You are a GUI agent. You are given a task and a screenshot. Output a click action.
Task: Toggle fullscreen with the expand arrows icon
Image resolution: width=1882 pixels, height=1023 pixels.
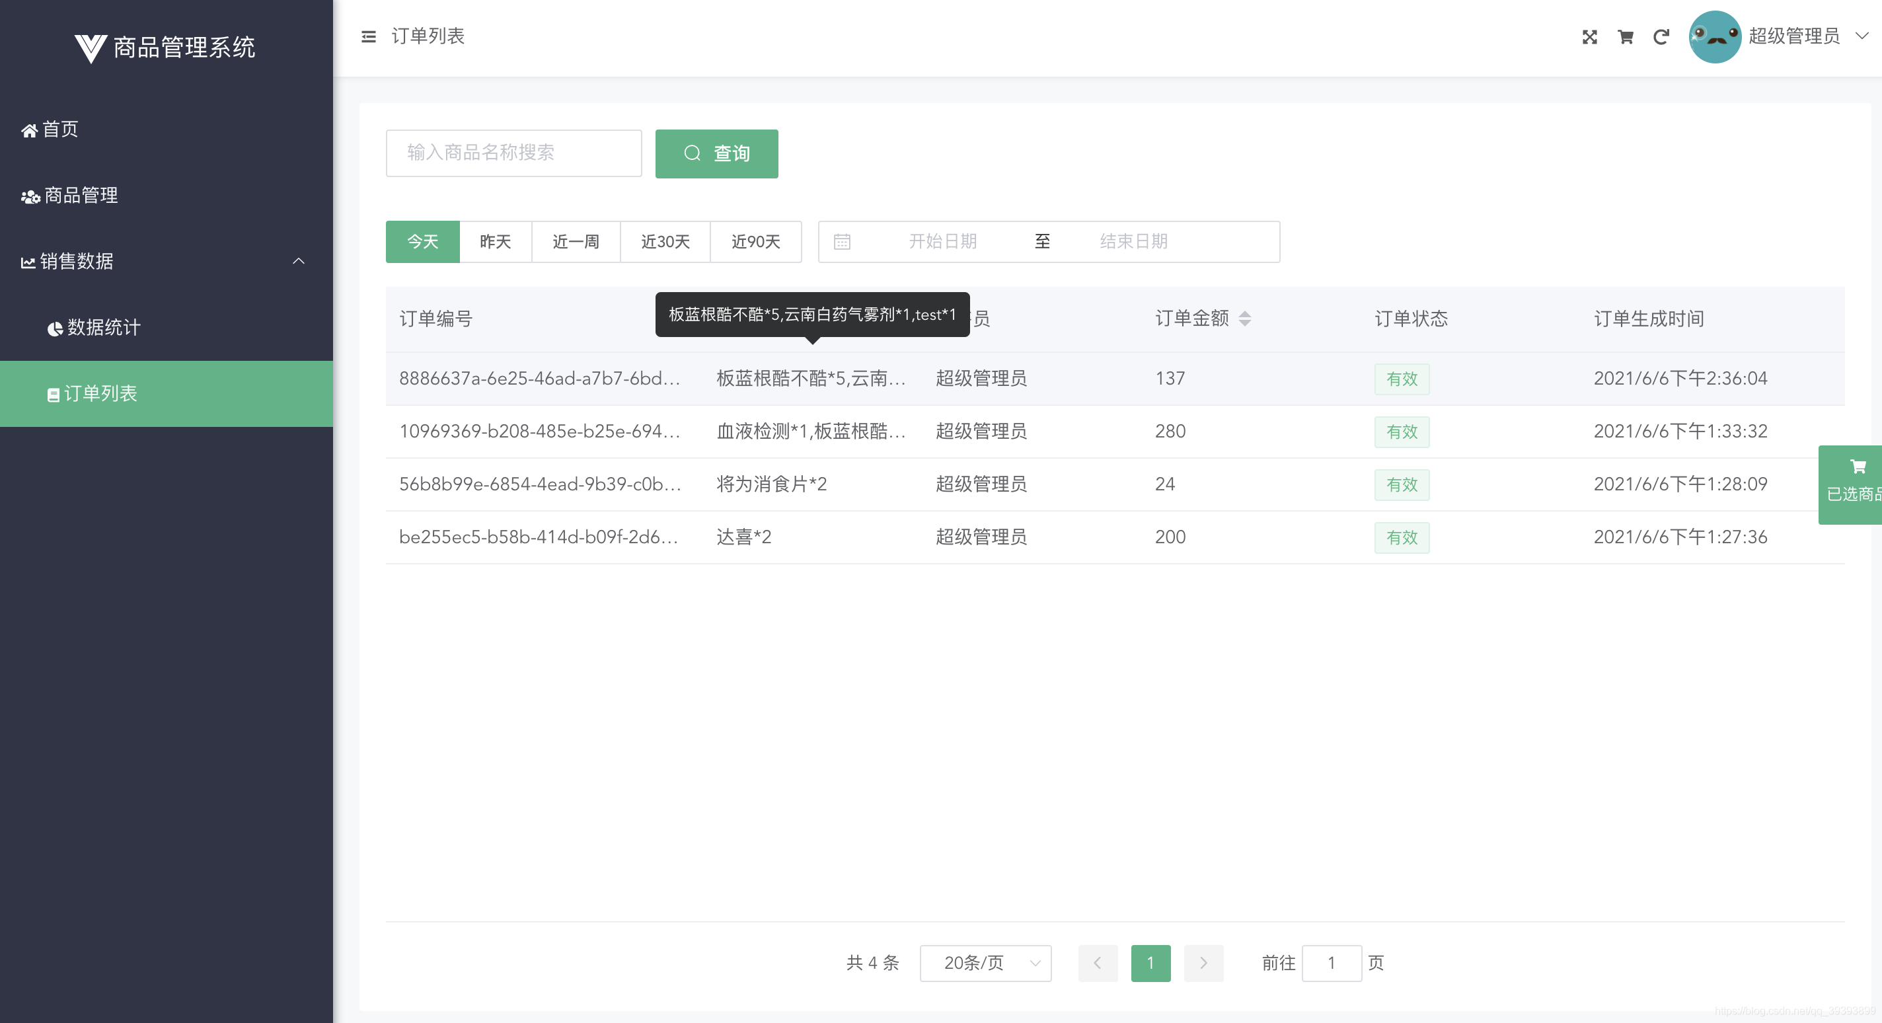coord(1589,36)
